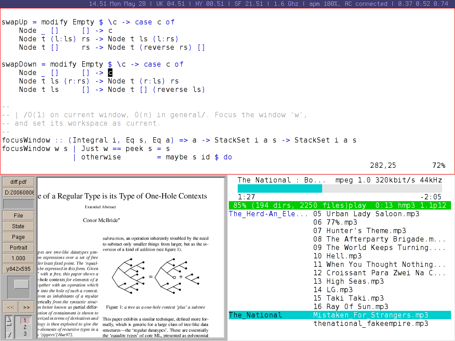Click the date '14.51 Mon May 28' in status bar
Image resolution: width=455 pixels, height=341 pixels.
[117, 4]
